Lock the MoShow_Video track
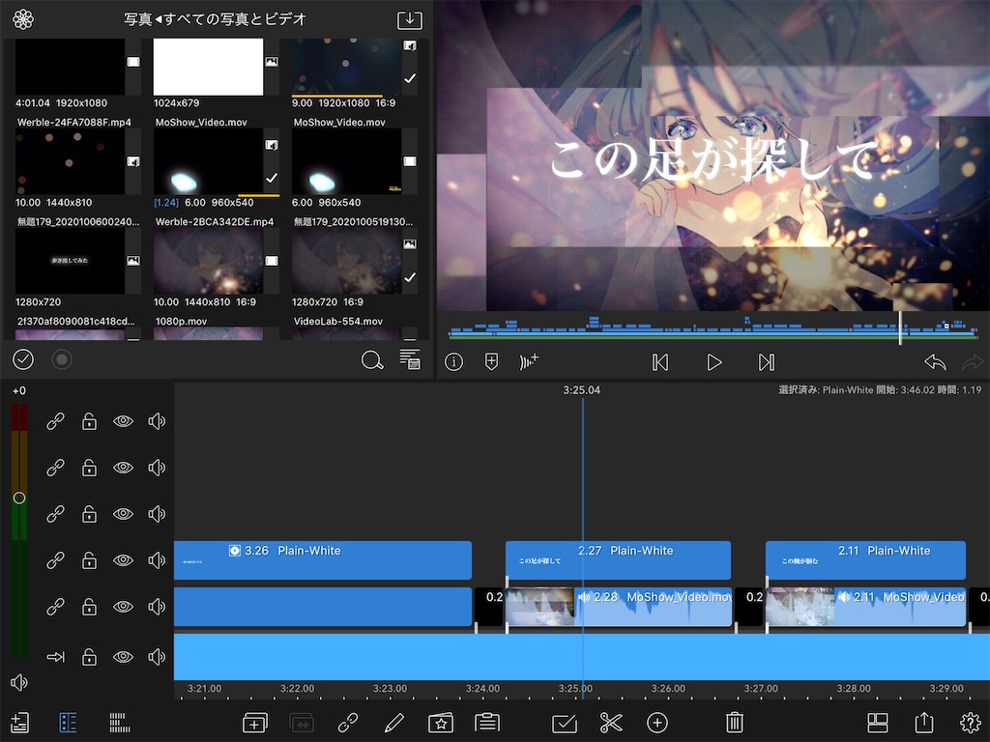Viewport: 990px width, 742px height. (89, 607)
